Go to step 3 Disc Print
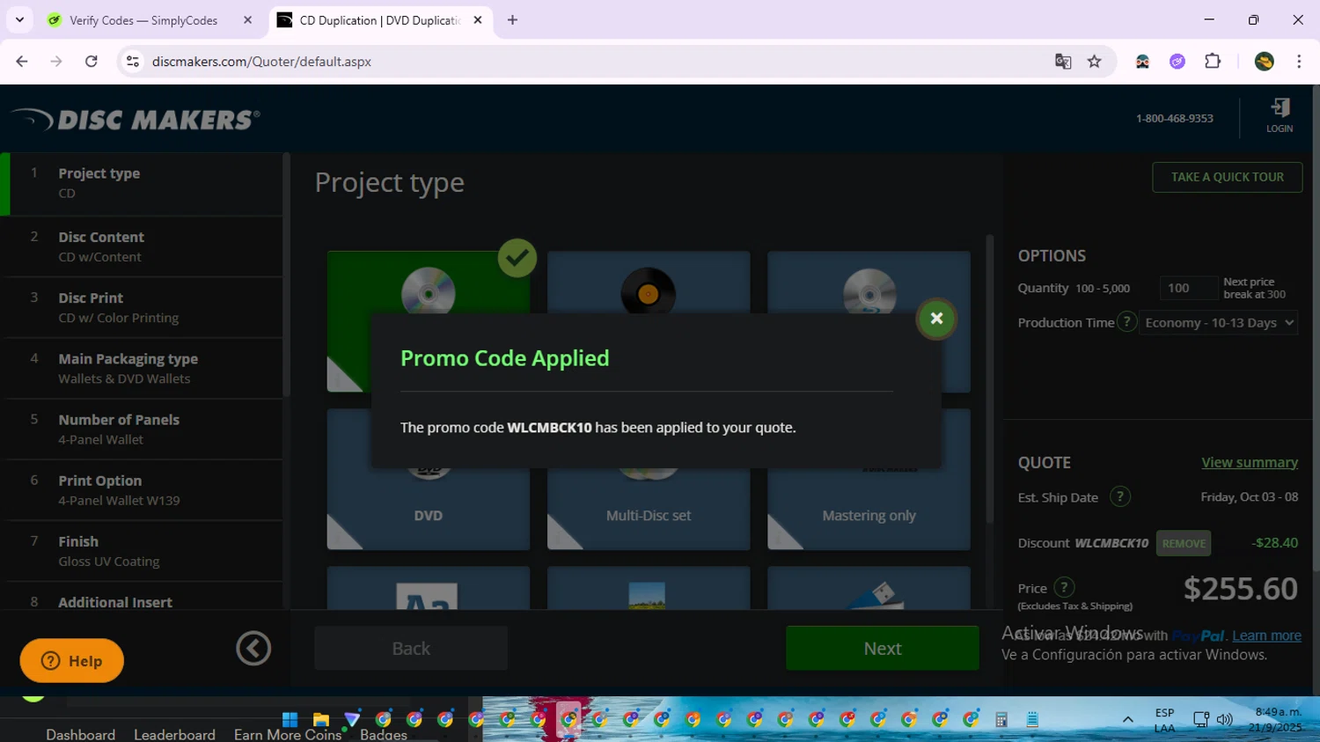This screenshot has height=742, width=1320. (141, 307)
